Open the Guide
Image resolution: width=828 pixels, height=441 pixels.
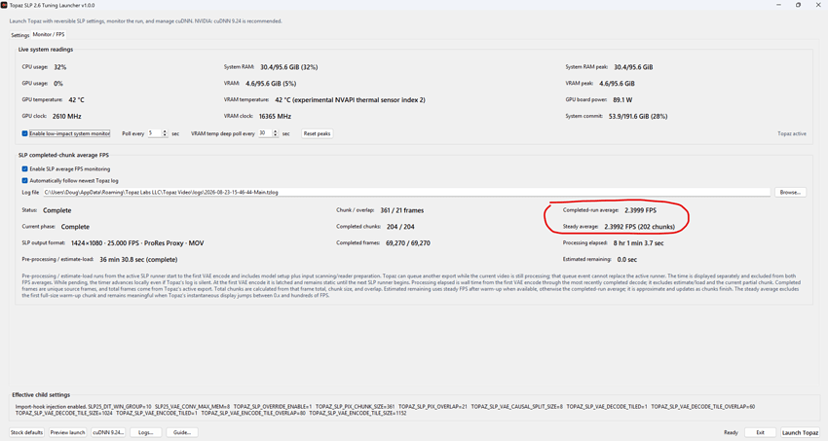(182, 432)
